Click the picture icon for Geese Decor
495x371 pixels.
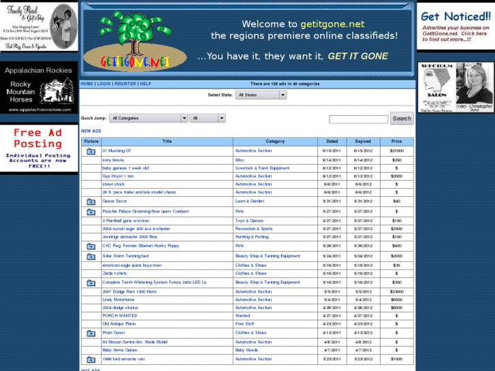(x=91, y=201)
